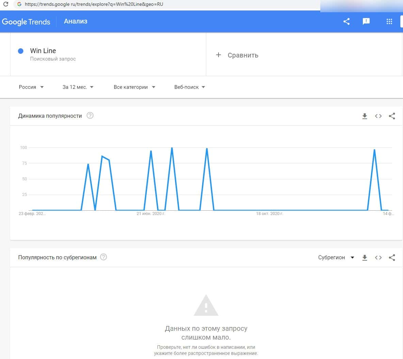
Task: Show help for Популярность по субрегионам
Action: pos(103,257)
